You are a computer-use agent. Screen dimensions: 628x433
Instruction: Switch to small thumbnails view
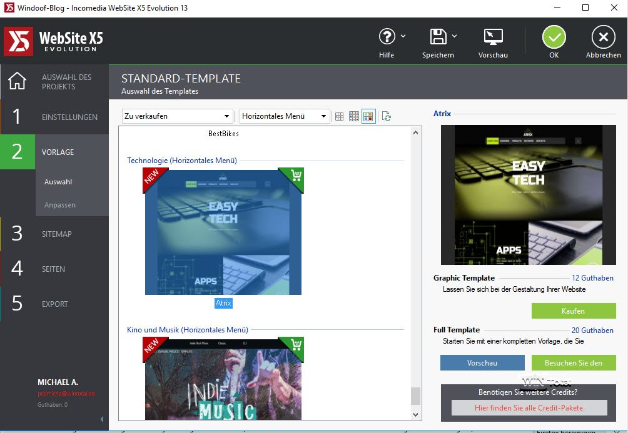[339, 116]
